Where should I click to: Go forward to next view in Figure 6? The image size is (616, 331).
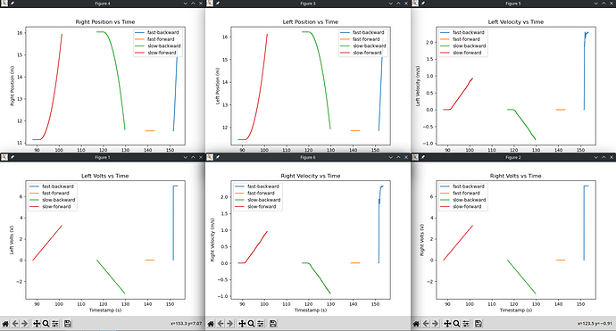[x=229, y=324]
